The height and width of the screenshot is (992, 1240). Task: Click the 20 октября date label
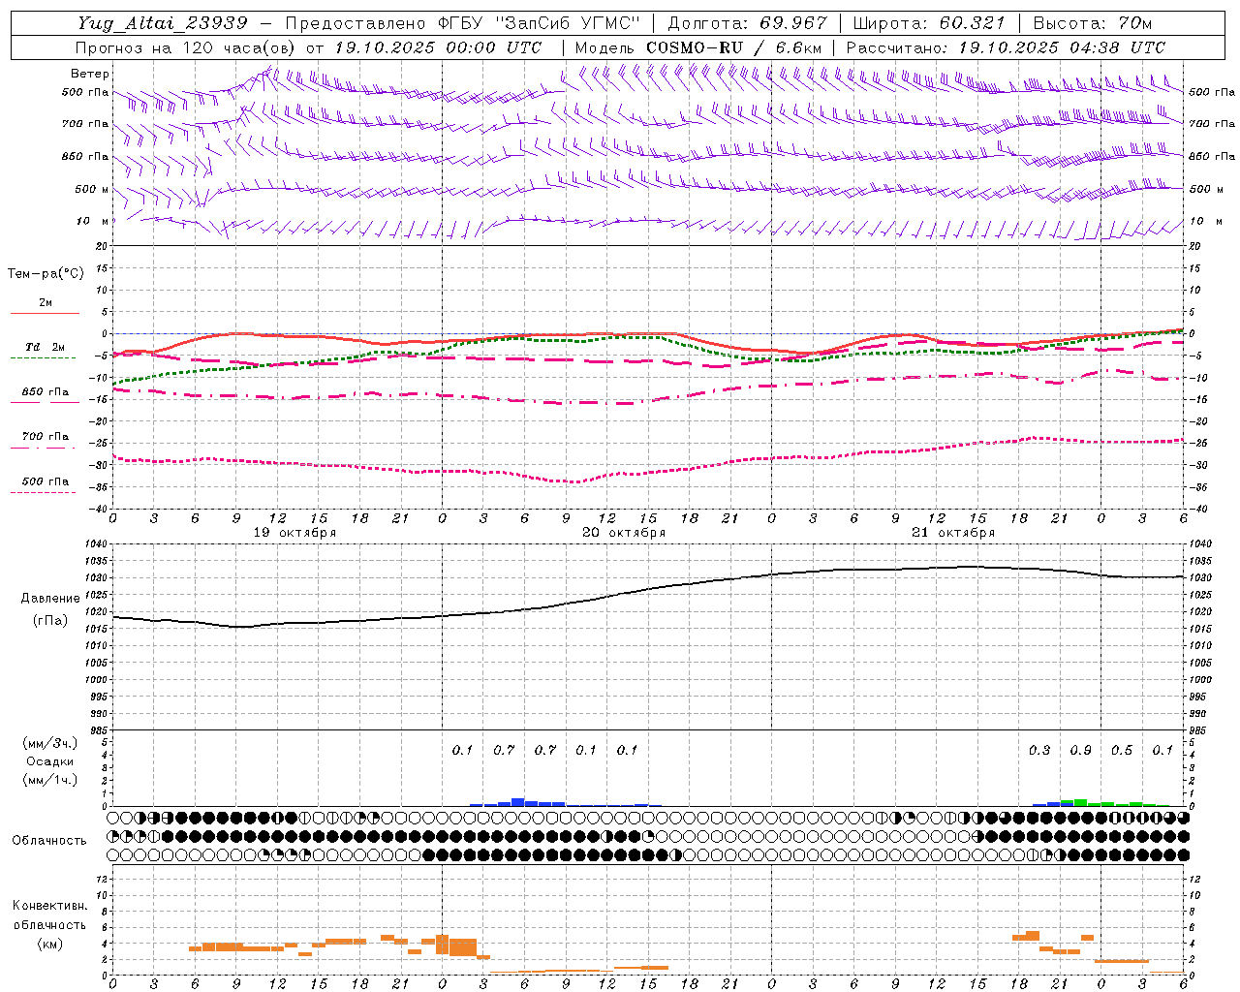(624, 533)
